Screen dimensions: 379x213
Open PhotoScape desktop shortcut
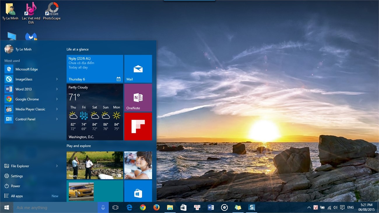(52, 11)
